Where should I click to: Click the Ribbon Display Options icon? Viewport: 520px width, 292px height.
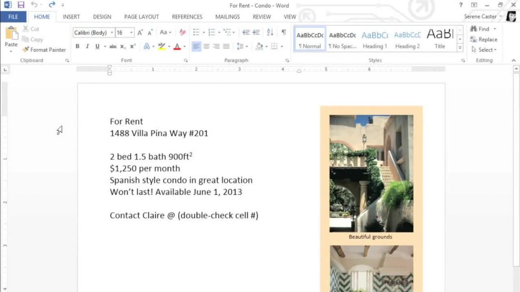point(474,5)
